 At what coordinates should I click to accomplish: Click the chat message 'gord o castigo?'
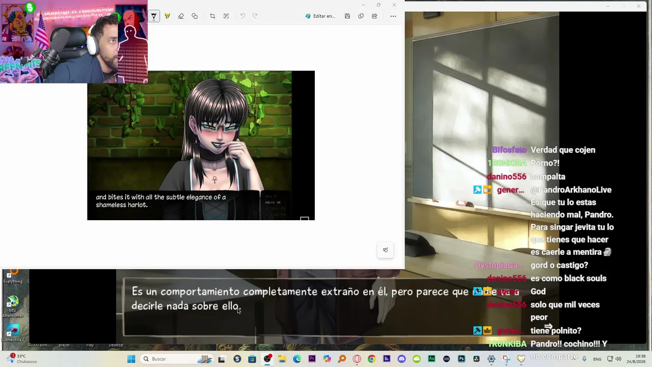click(559, 265)
